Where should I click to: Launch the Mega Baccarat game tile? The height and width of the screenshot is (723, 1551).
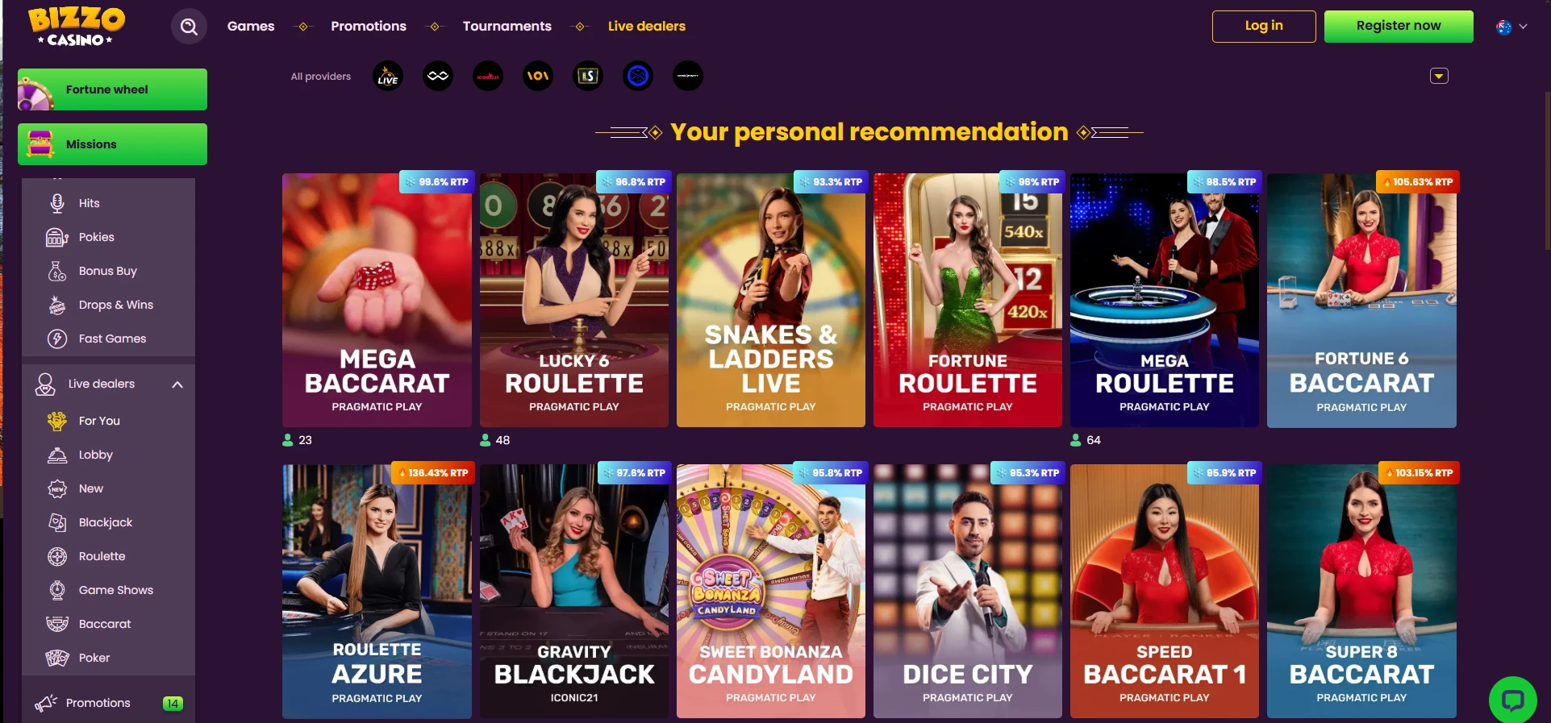pos(377,300)
